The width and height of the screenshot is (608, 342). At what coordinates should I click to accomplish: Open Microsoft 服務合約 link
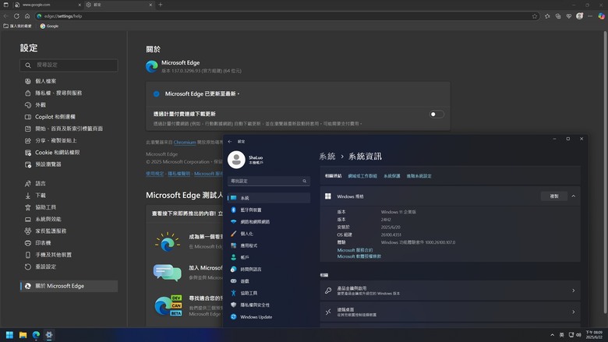pyautogui.click(x=355, y=251)
